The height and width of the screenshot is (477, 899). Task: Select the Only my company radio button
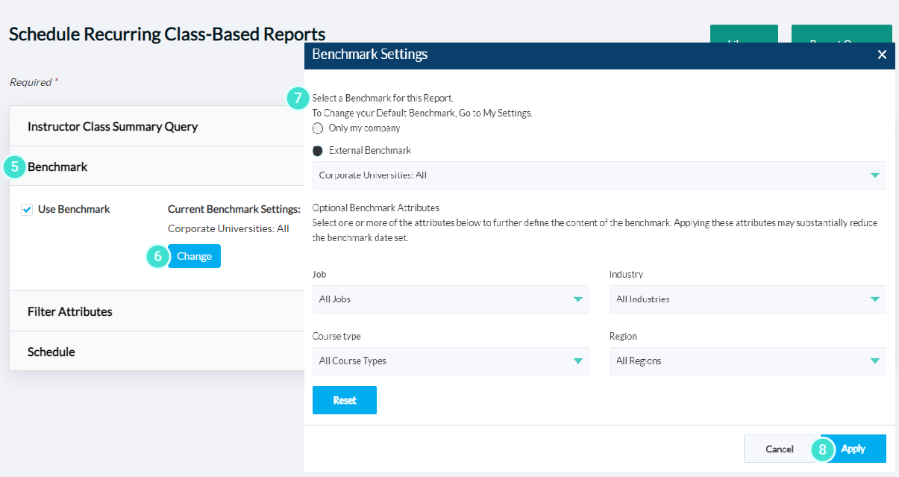click(317, 128)
